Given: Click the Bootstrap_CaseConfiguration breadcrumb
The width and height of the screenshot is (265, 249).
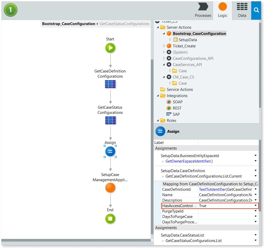Looking at the screenshot, I should pyautogui.click(x=69, y=24).
